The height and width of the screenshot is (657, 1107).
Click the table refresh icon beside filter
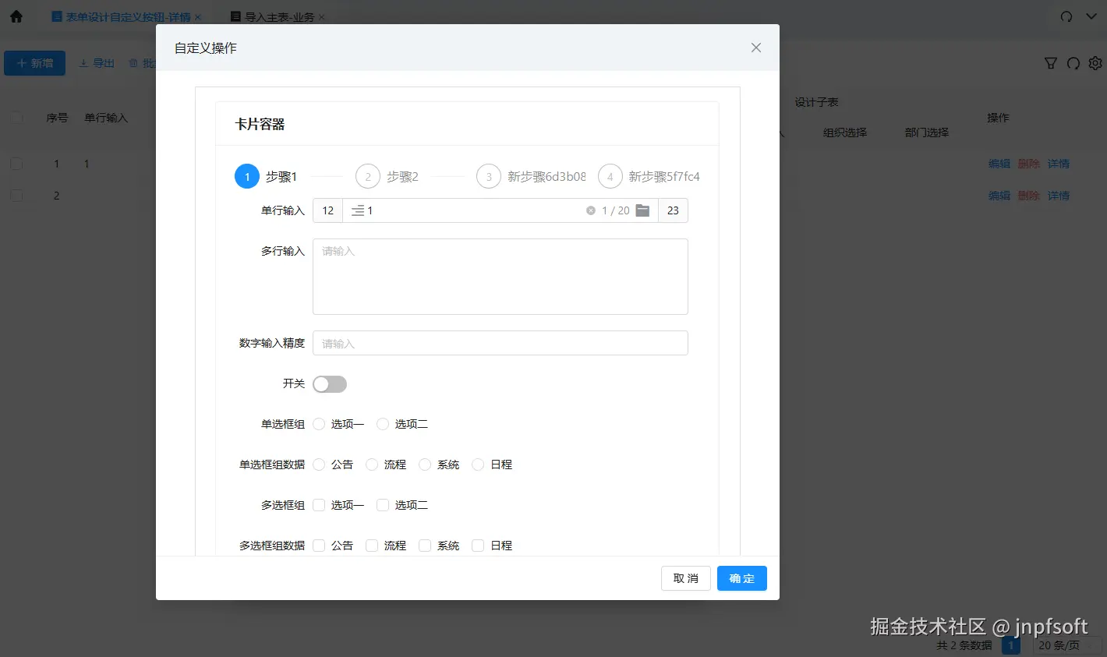coord(1073,63)
